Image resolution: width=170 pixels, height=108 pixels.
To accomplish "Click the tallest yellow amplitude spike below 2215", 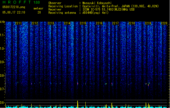I will coord(78,104).
